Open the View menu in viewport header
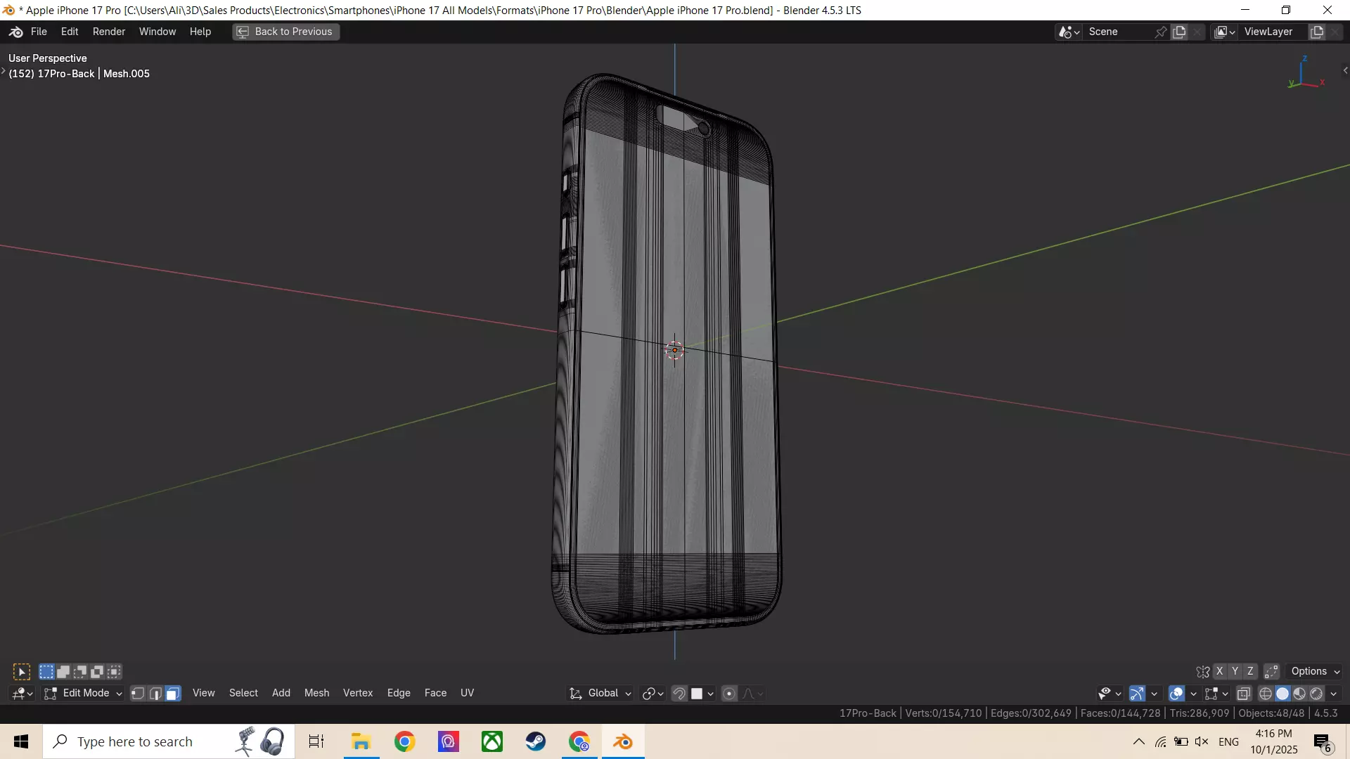 204,693
